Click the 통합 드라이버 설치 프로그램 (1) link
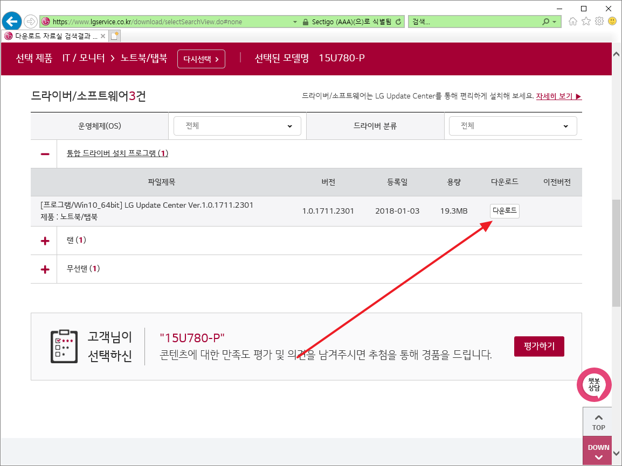The image size is (622, 466). (x=118, y=153)
